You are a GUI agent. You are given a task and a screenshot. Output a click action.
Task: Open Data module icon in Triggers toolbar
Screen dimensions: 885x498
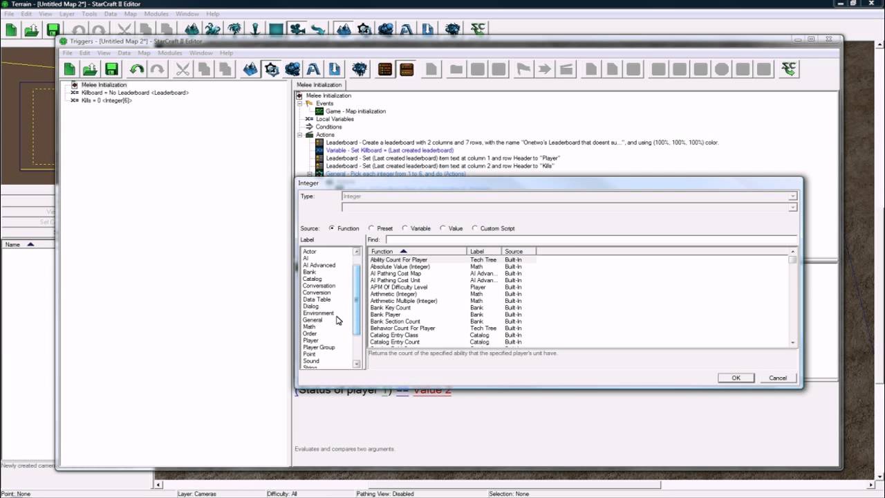292,69
